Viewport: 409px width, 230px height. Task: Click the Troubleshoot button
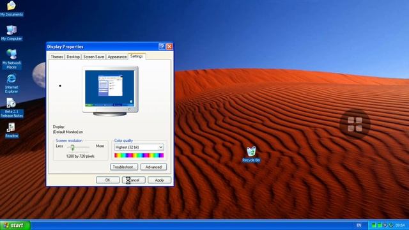(124, 167)
